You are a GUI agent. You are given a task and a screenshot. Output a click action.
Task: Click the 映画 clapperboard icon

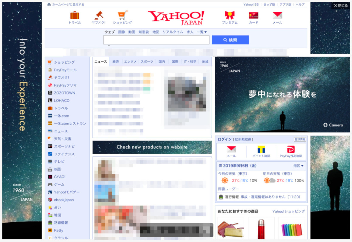(x=50, y=169)
